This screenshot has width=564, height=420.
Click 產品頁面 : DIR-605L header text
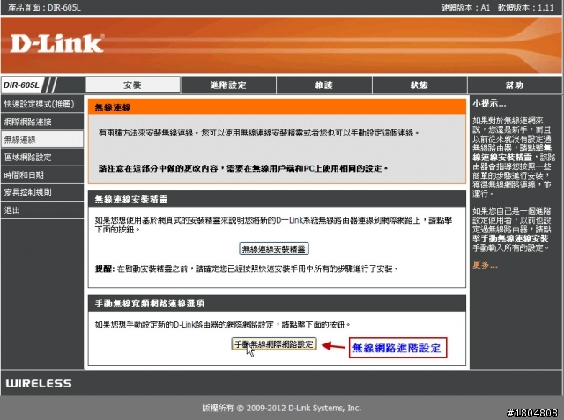tap(45, 8)
